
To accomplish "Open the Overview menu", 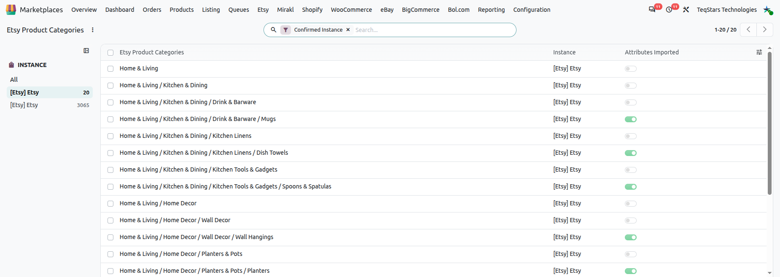I will pyautogui.click(x=84, y=10).
